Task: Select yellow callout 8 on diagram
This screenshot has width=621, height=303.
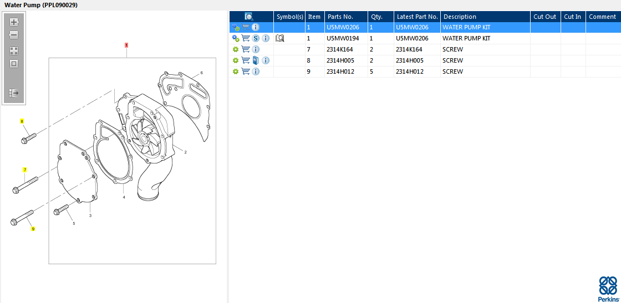Action: tap(22, 121)
